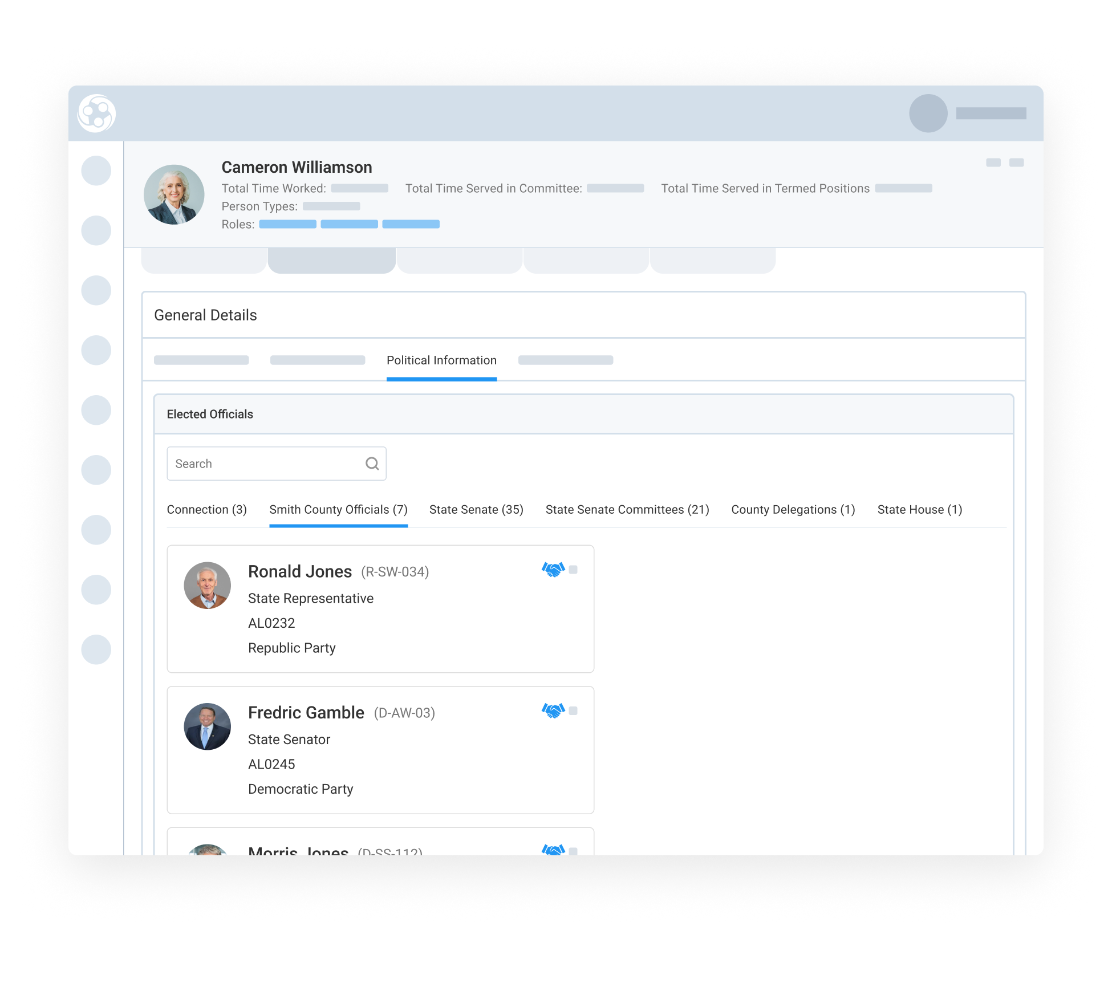
Task: Check the box beside Fredric Gamble's handshake icon
Action: click(574, 710)
